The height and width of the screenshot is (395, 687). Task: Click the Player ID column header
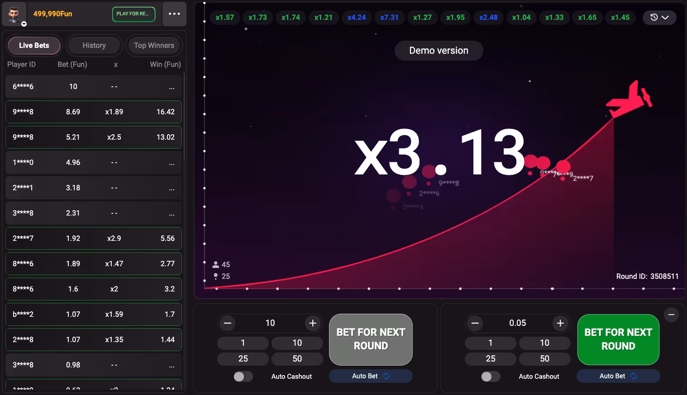pyautogui.click(x=21, y=65)
